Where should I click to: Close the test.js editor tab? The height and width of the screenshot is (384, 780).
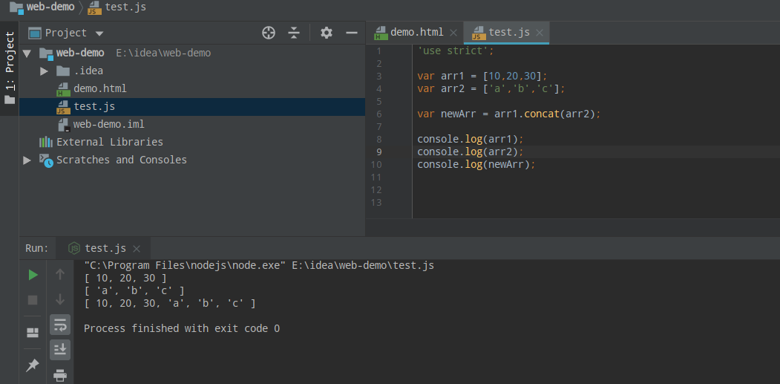pyautogui.click(x=540, y=33)
